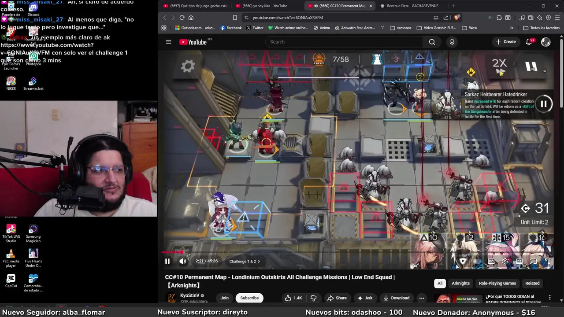This screenshot has width=564, height=317.
Task: Click the Share button
Action: [x=337, y=298]
